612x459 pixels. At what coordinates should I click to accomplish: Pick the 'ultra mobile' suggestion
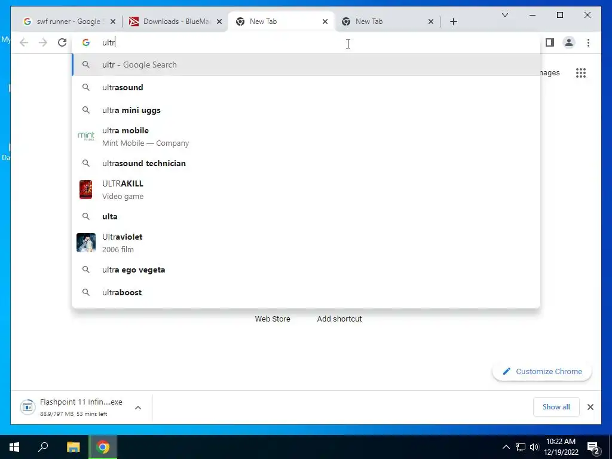(x=306, y=137)
